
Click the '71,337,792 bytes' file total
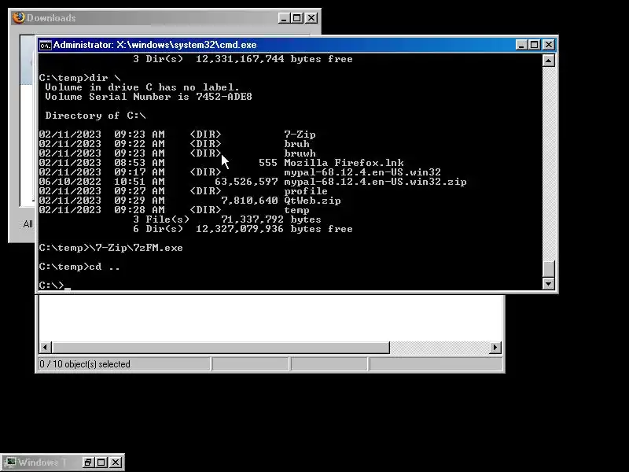pyautogui.click(x=271, y=219)
